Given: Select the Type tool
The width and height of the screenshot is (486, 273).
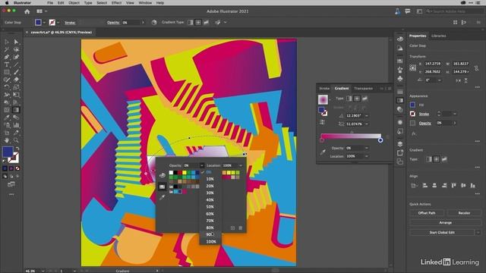Looking at the screenshot, I should click(x=7, y=64).
